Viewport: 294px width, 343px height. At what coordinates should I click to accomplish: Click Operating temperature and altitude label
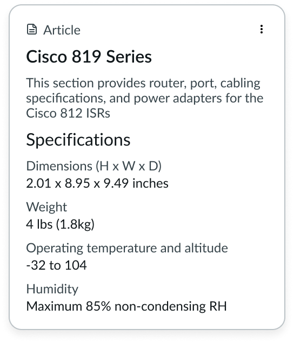coord(127,248)
